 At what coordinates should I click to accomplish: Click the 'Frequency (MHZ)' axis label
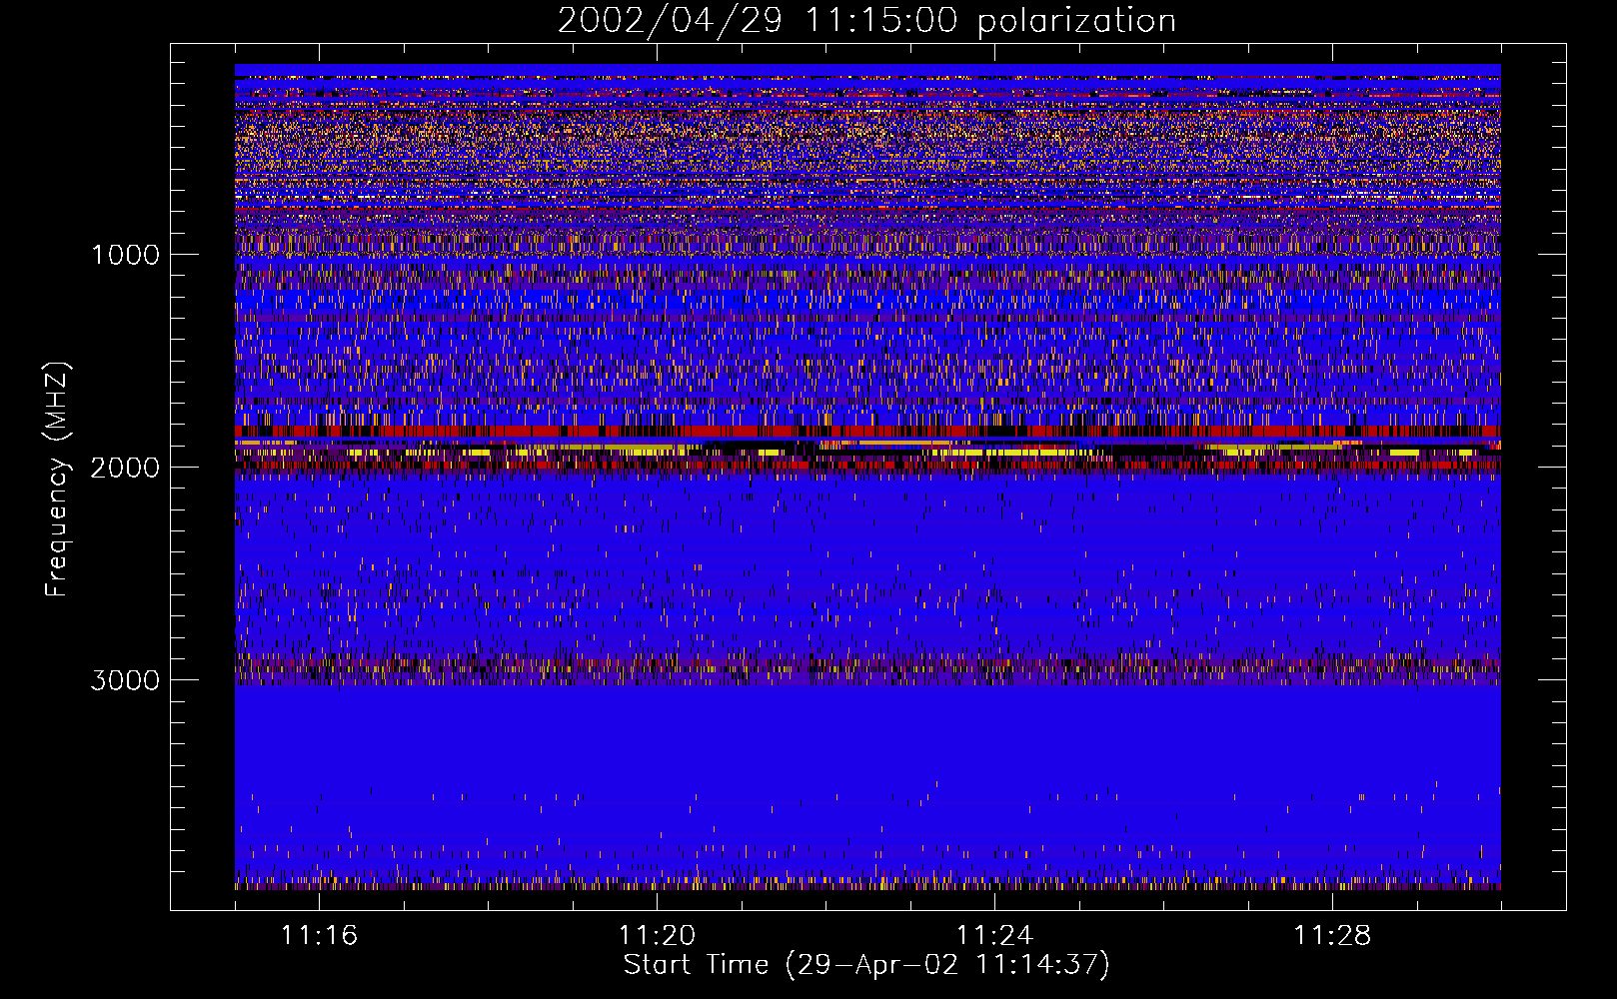click(x=58, y=480)
